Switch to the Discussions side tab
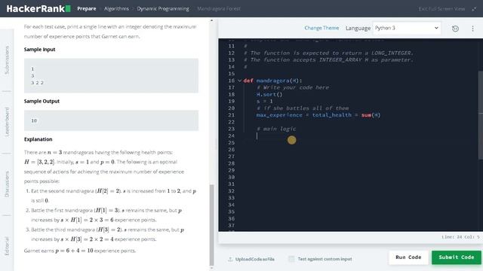Viewport: 483px width, 271px height. click(7, 184)
